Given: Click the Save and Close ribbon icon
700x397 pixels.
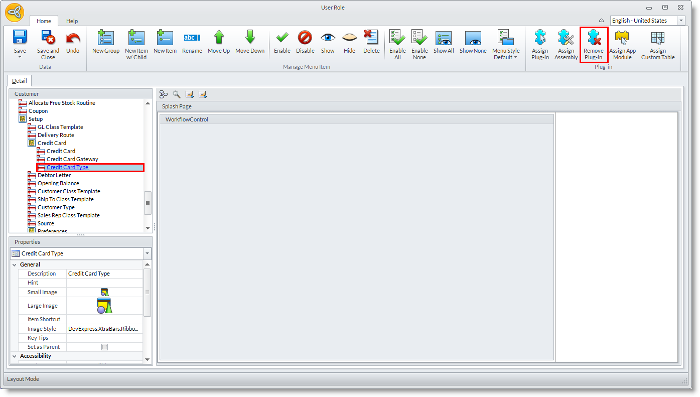Looking at the screenshot, I should coord(48,38).
